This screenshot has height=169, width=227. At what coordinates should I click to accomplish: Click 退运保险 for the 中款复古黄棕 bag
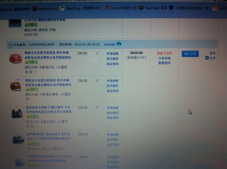point(113,91)
